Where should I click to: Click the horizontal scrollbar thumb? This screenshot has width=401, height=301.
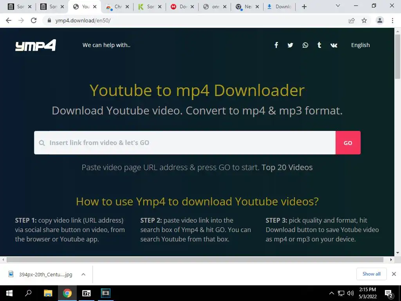tap(195, 259)
